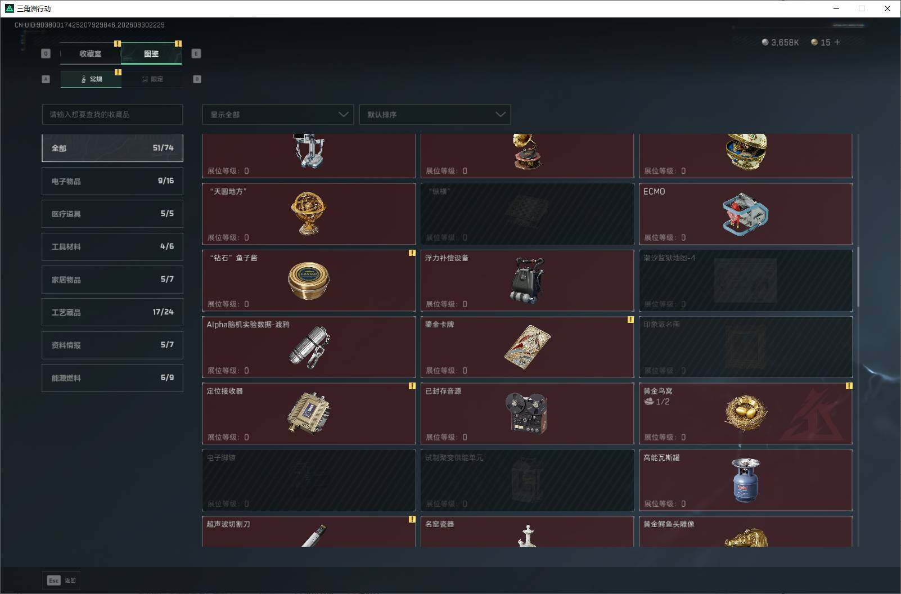Image resolution: width=901 pixels, height=594 pixels.
Task: Select the 高能瓦斯罐 gas canister icon
Action: (746, 480)
